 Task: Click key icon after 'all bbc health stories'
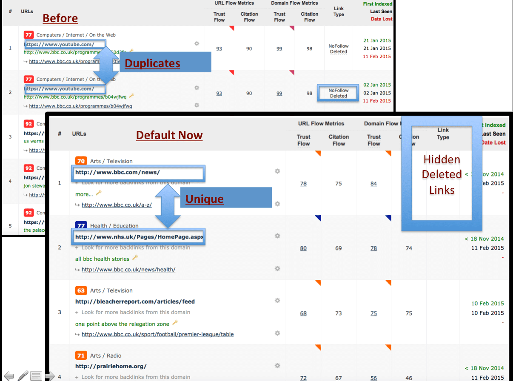point(135,258)
